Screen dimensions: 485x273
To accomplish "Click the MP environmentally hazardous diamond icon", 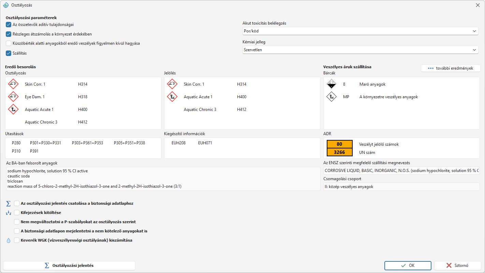I will [x=332, y=97].
